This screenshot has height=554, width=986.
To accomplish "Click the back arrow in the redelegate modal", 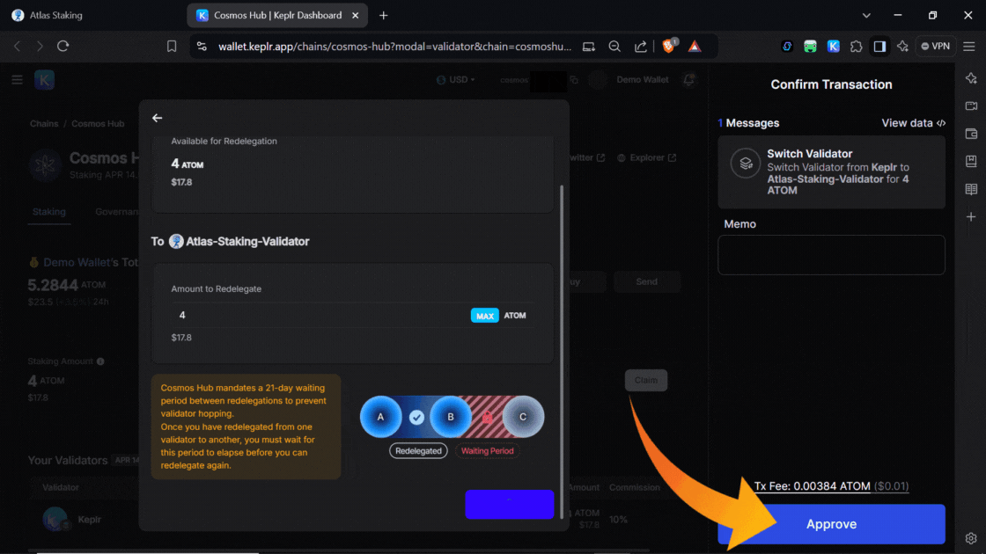I will pyautogui.click(x=158, y=118).
